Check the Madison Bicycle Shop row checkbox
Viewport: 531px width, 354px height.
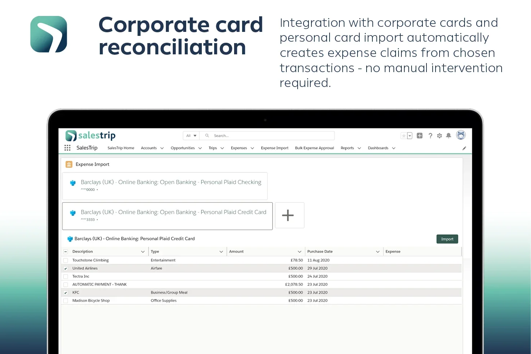coord(66,301)
